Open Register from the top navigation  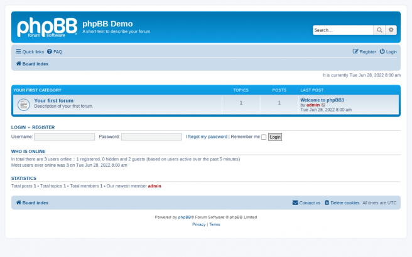(365, 52)
